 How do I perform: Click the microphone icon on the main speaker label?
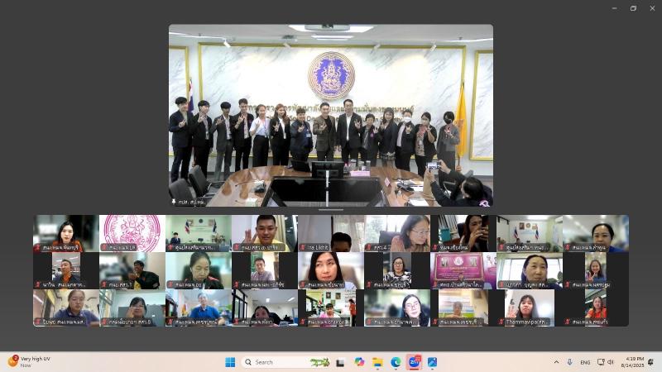174,202
